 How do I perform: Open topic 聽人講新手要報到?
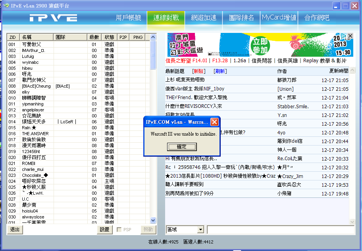pos(185,184)
